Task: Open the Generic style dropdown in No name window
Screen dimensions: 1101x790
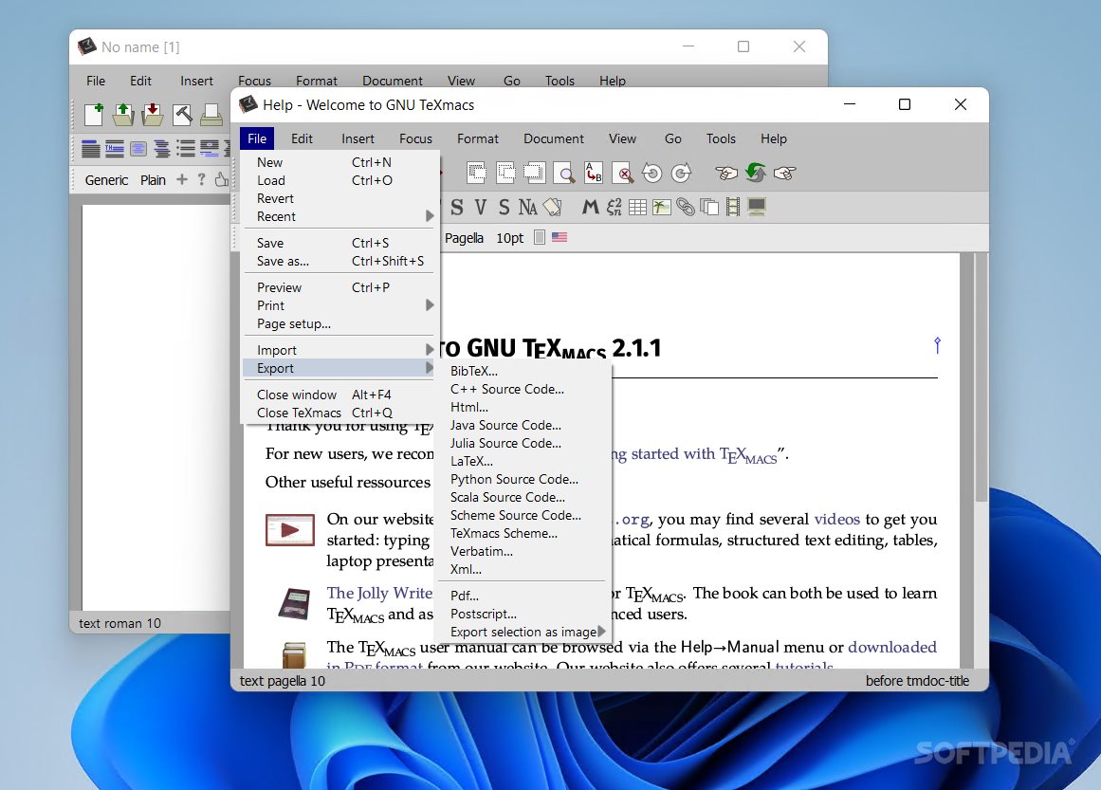Action: click(107, 180)
